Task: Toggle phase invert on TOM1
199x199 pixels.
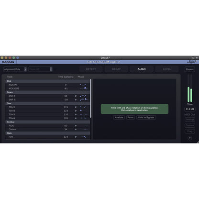Action: (76, 107)
